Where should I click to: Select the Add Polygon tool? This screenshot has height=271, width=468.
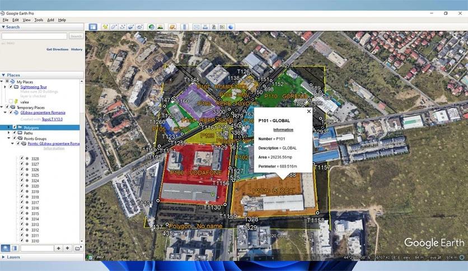(114, 27)
